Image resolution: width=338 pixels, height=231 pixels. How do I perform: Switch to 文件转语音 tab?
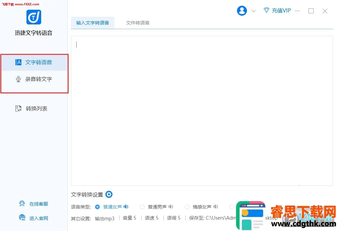tap(138, 23)
